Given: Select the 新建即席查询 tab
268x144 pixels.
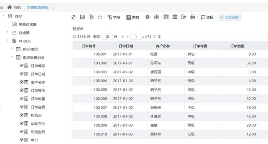Looking at the screenshot, I should point(38,8).
